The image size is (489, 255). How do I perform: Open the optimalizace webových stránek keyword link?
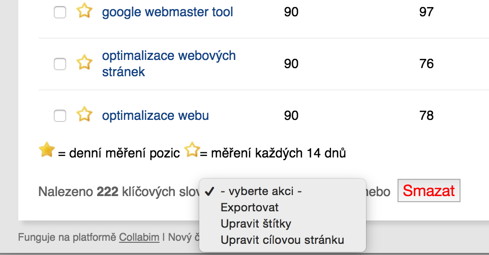(x=169, y=63)
